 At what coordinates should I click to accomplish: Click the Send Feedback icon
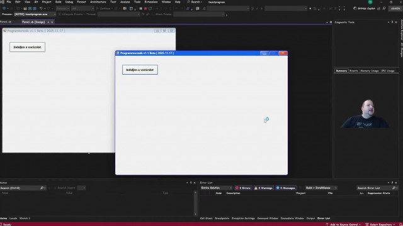[x=384, y=8]
